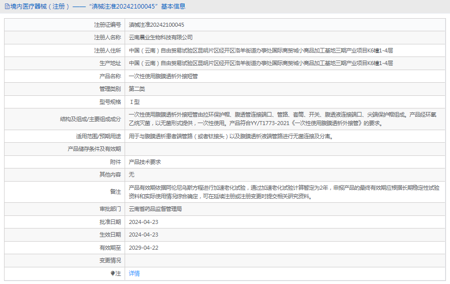The height and width of the screenshot is (284, 450).
Task: Click the 结构及组成 description text
Action: pyautogui.click(x=283, y=119)
